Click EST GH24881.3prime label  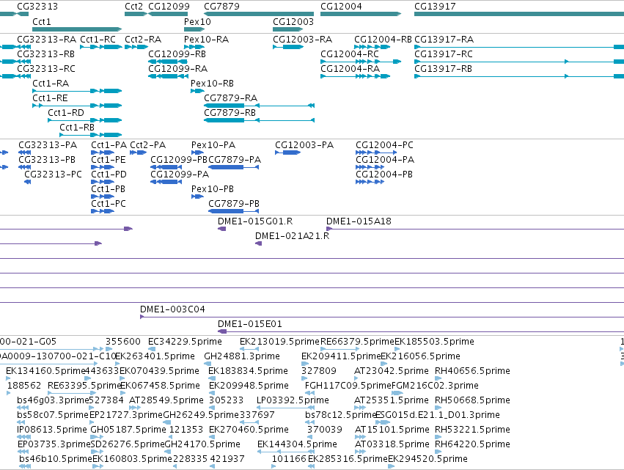[242, 356]
